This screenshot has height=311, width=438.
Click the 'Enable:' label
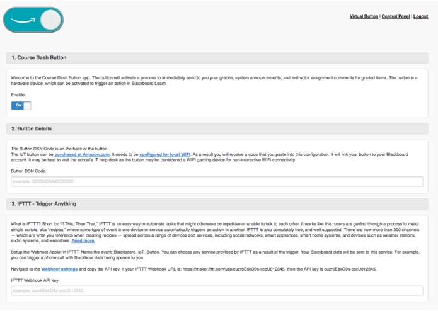pyautogui.click(x=18, y=95)
